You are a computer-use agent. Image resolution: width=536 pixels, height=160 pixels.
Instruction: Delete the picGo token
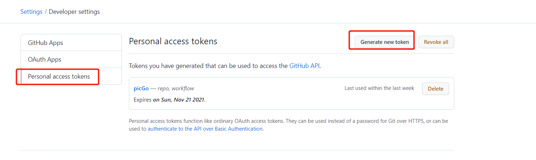pos(435,89)
